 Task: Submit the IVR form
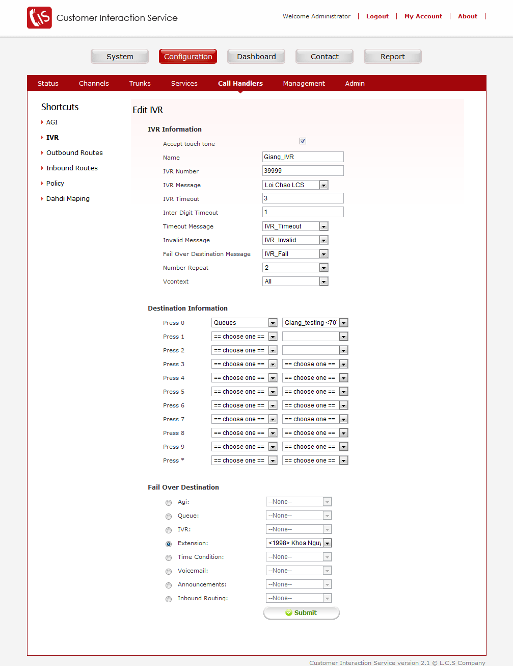coord(302,612)
